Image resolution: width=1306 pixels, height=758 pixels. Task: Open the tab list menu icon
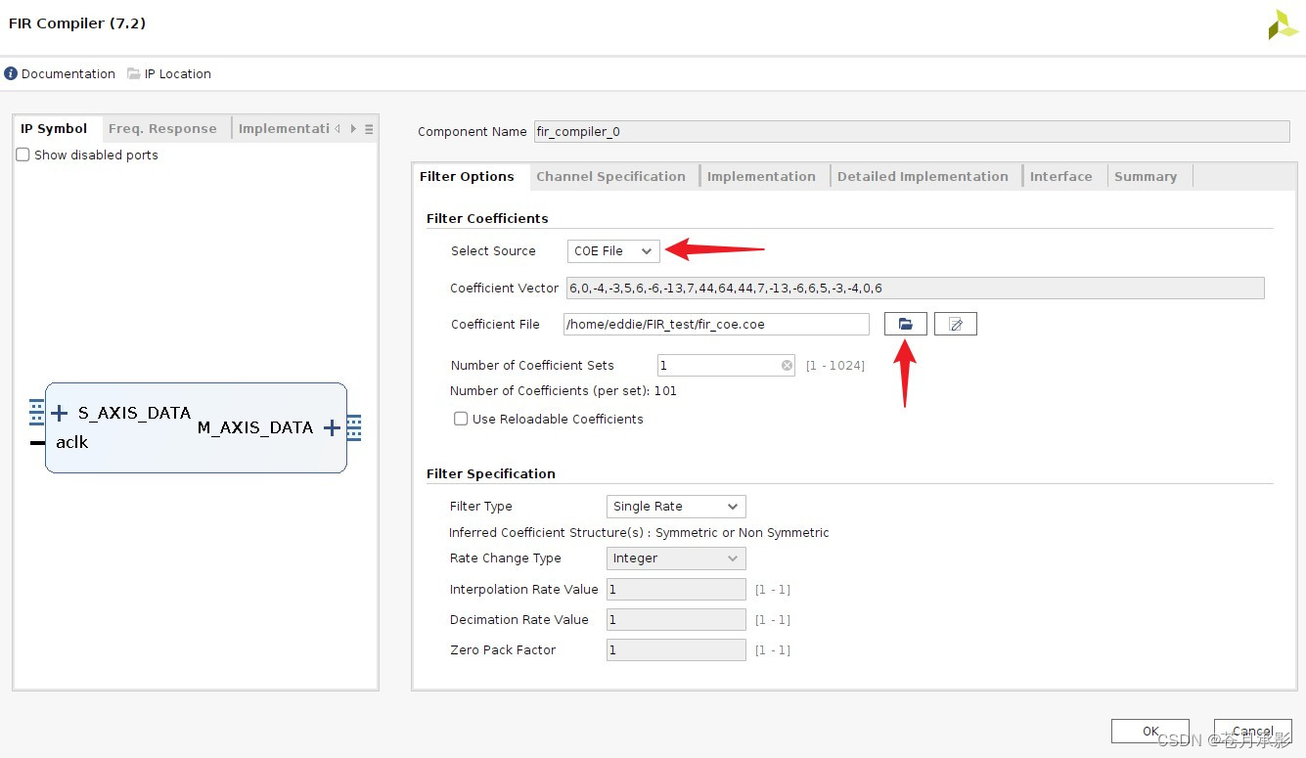(369, 129)
